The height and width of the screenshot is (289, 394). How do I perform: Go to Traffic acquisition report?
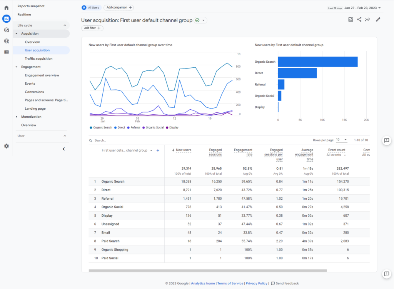38,58
